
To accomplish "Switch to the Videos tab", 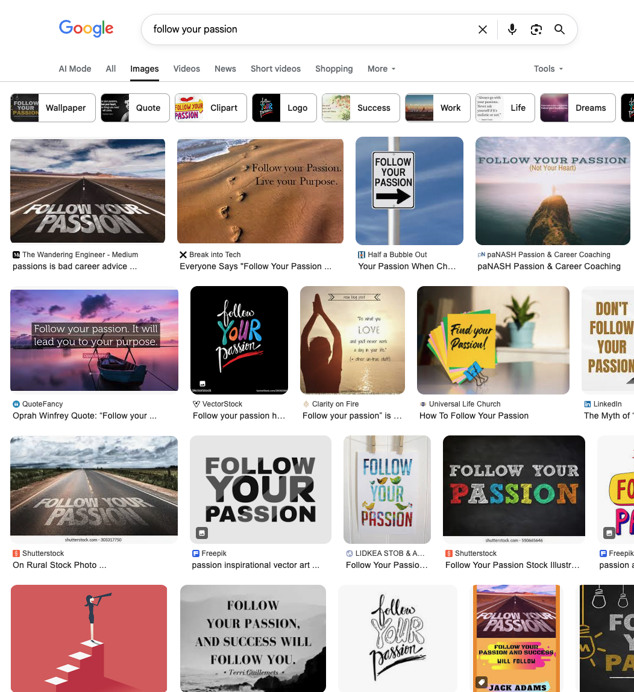I will [186, 69].
